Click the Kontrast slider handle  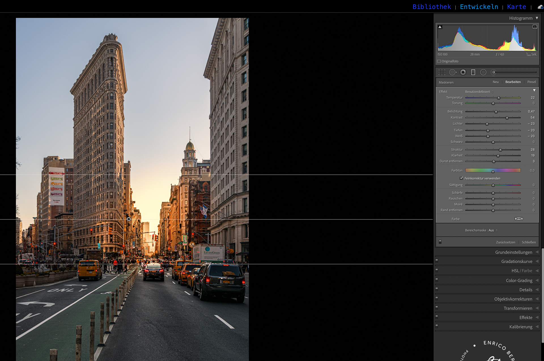[507, 118]
